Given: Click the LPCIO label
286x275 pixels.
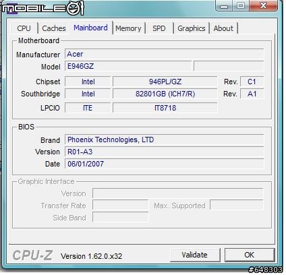Looking at the screenshot, I should coord(50,108).
